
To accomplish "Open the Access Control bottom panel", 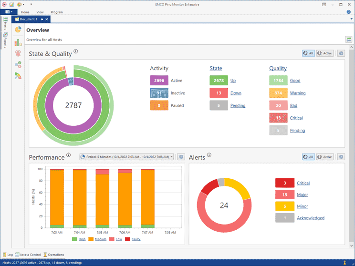I will pyautogui.click(x=28, y=255).
